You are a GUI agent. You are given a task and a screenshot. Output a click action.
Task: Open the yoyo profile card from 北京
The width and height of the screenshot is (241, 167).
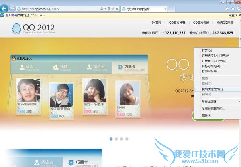coord(128,99)
